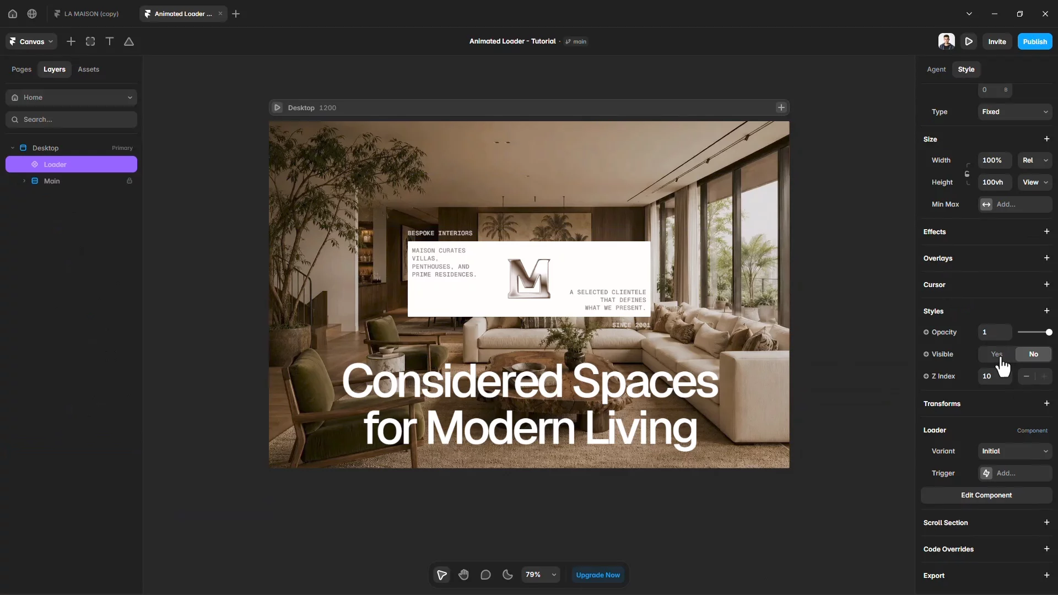Screen dimensions: 1058x595
Task: Toggle dark mode moon icon
Action: pyautogui.click(x=508, y=575)
